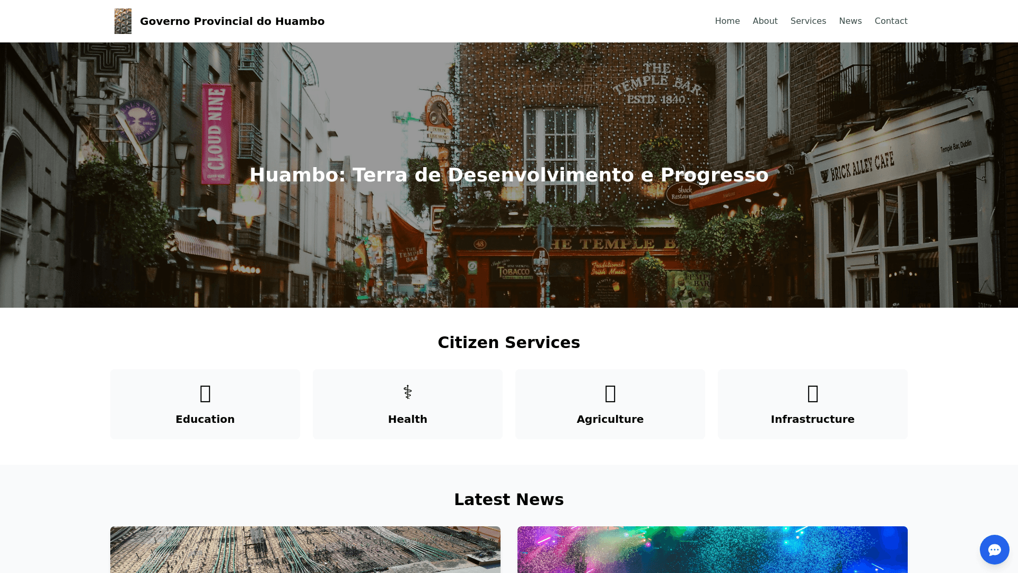Select the Health service card label
The image size is (1018, 573).
[x=407, y=419]
